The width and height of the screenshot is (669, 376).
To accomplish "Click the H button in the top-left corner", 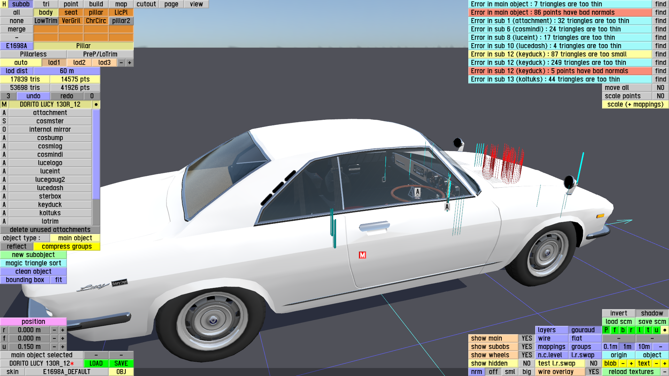I will (x=4, y=4).
